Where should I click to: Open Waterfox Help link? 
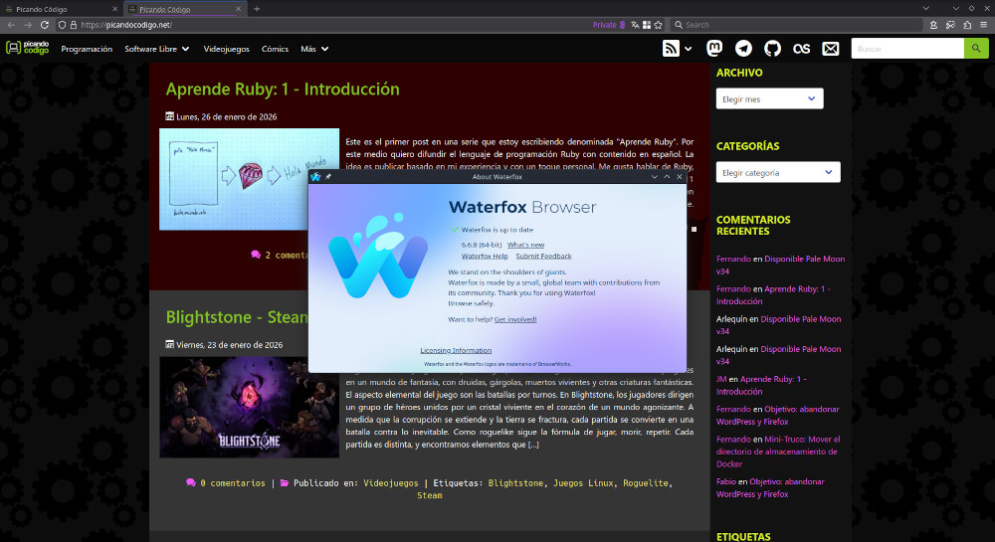pyautogui.click(x=485, y=257)
